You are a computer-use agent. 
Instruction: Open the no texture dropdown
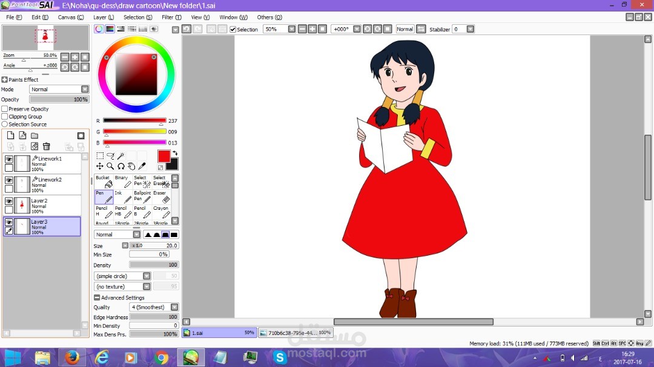tap(147, 287)
